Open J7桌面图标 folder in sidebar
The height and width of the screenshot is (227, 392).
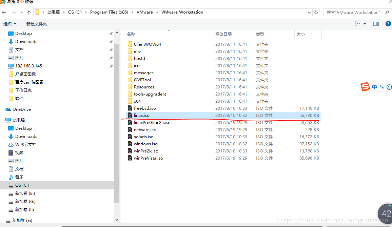tap(25, 74)
